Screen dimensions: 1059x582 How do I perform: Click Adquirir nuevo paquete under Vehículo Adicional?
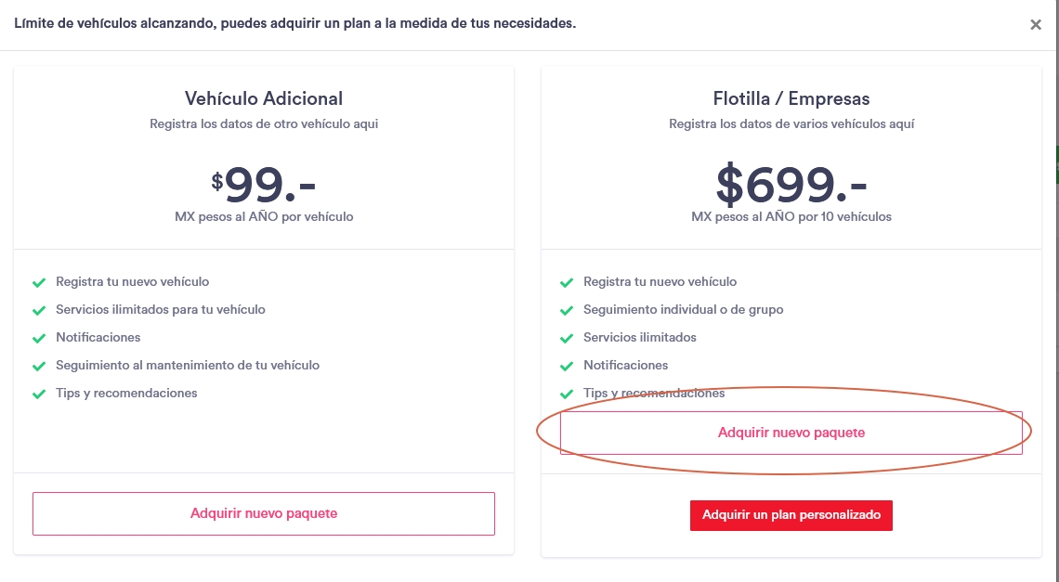tap(264, 513)
